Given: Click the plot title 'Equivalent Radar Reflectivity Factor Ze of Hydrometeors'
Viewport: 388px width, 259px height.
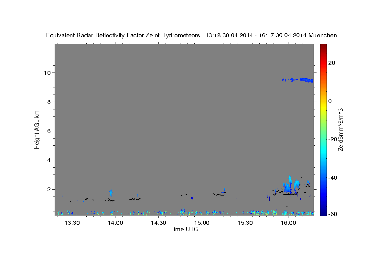Looking at the screenshot, I should [123, 36].
